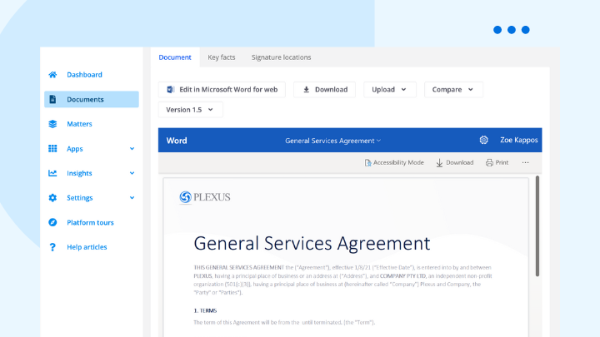The height and width of the screenshot is (337, 600).
Task: Open Help articles link
Action: [87, 247]
